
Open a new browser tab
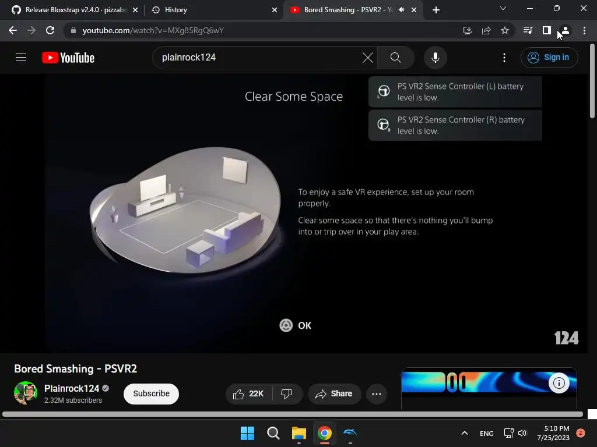436,10
